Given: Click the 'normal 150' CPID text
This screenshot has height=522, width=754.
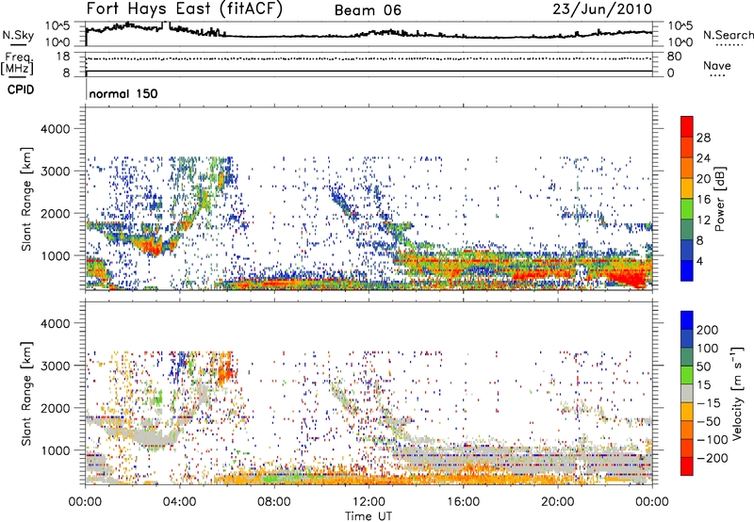Looking at the screenshot, I should coord(123,93).
